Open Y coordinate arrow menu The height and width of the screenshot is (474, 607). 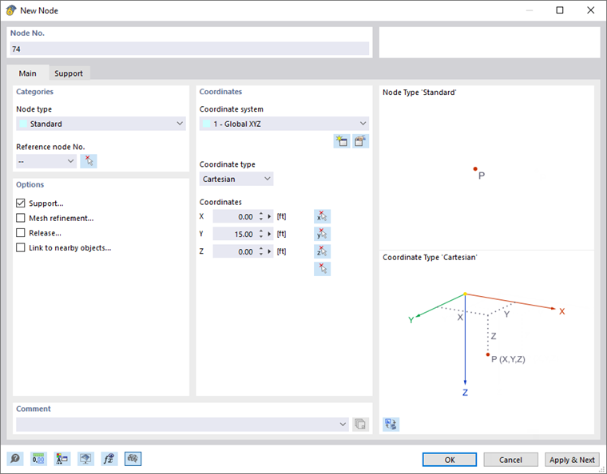click(x=269, y=234)
